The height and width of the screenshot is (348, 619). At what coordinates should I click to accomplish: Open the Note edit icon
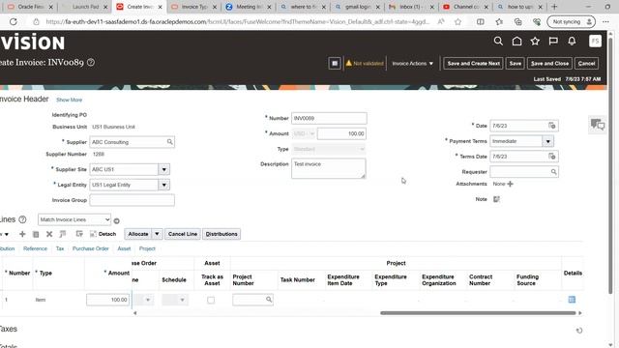click(x=496, y=199)
